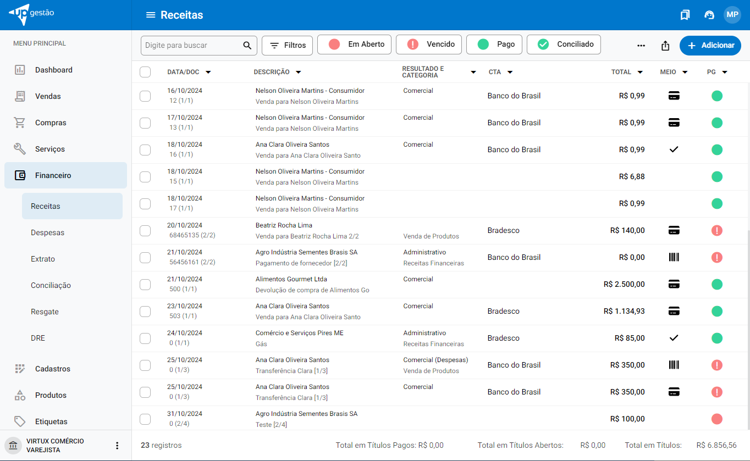Select checkbox for Alimentos Gourmet Ltda row

click(x=145, y=285)
